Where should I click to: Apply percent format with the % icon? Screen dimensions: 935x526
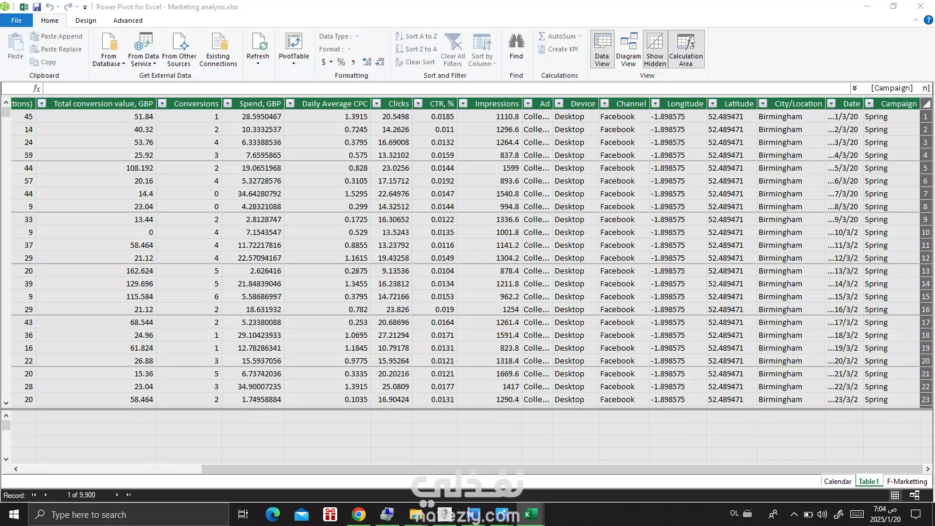[x=341, y=62]
